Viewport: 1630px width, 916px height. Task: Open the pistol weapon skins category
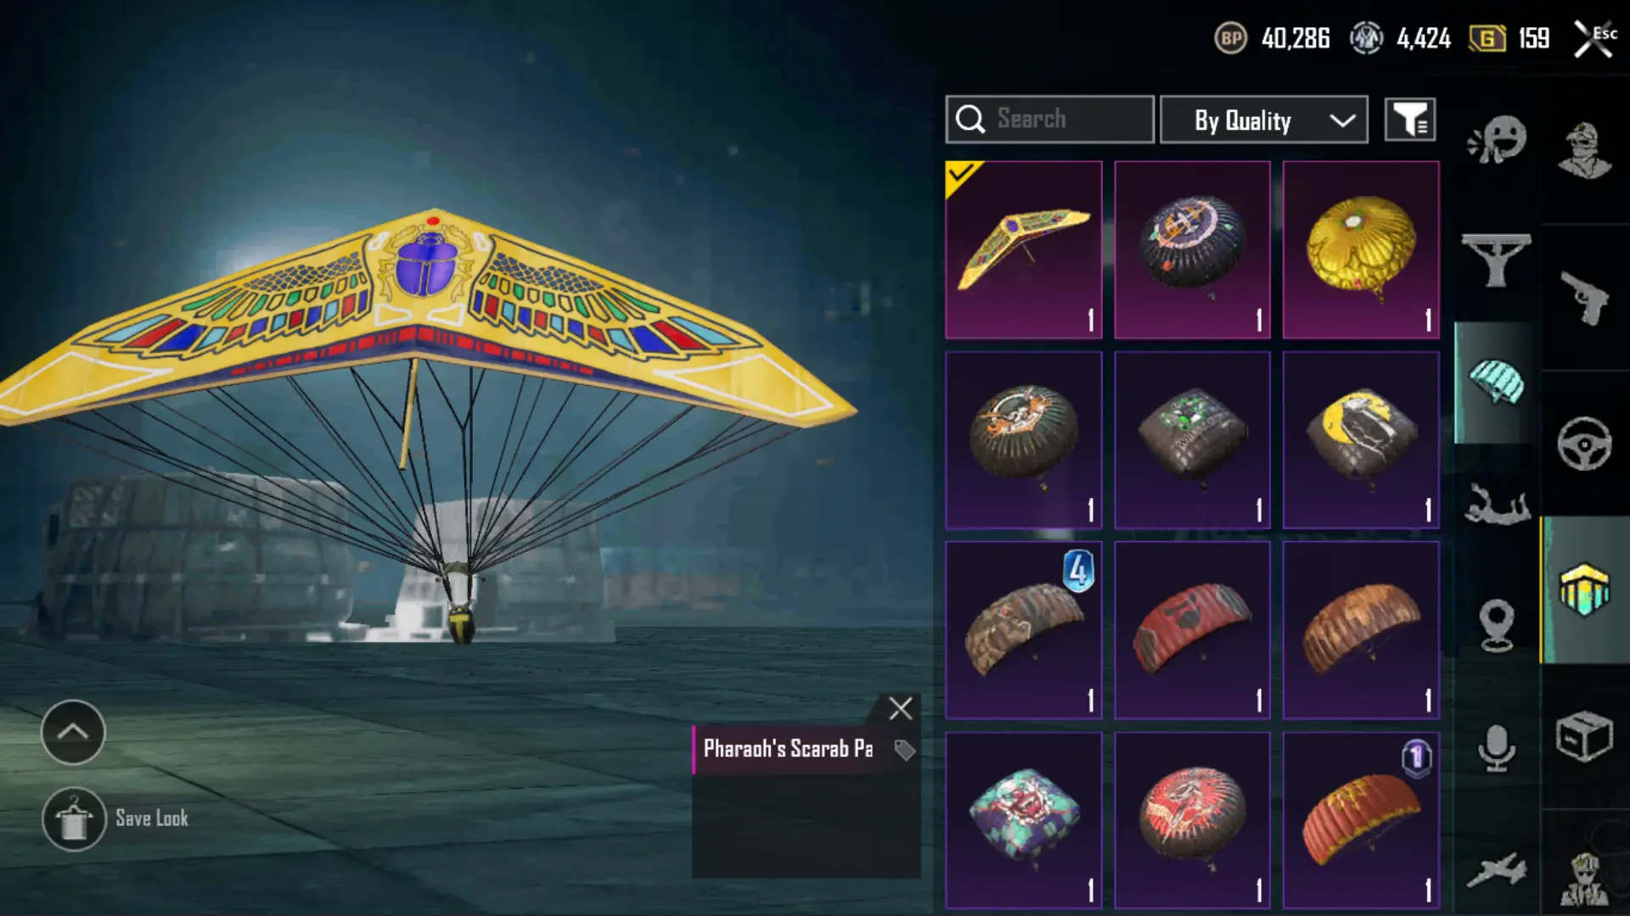1584,298
